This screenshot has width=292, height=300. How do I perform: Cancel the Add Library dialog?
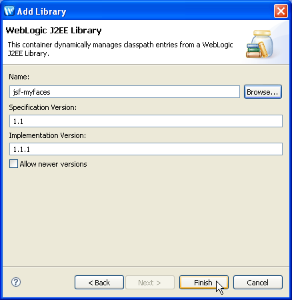258,283
